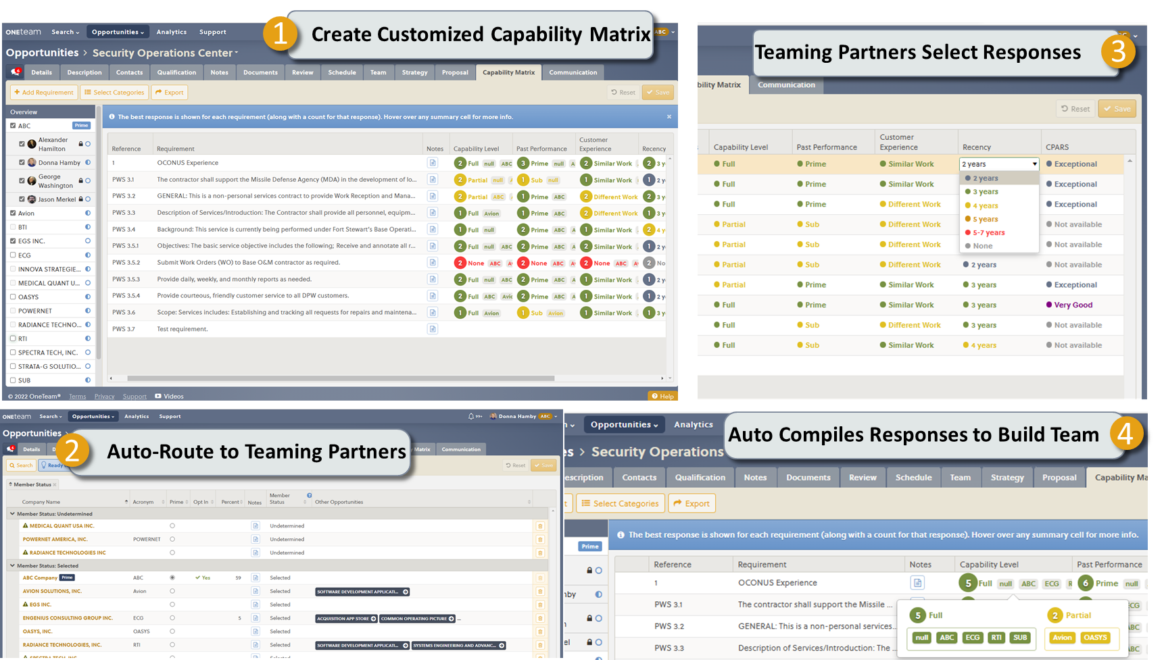Screen dimensions: 1164x660
Task: Switch to the Communication tab
Action: pos(573,72)
